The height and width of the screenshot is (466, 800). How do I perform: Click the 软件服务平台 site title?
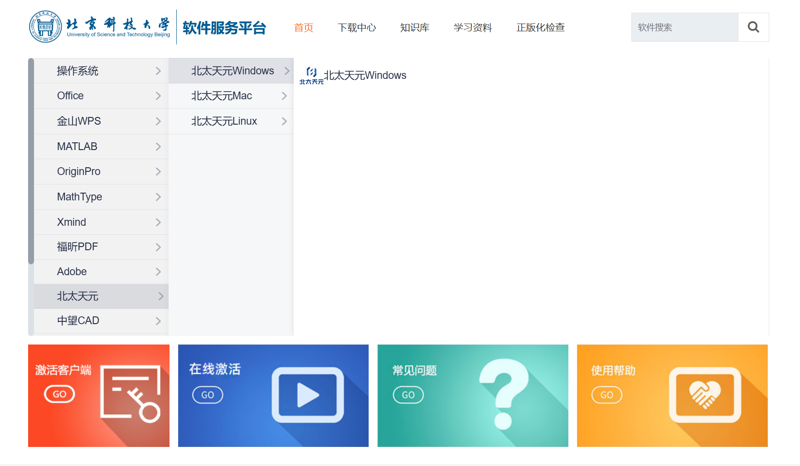pyautogui.click(x=223, y=26)
